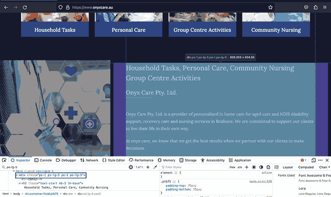Screen dimensions: 331x197
Task: Click the element rule selector highlighter icon
Action: (x=175, y=173)
